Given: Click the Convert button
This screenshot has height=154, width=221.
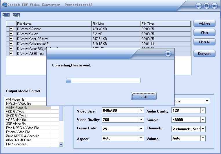Looking at the screenshot, I should [204, 54].
